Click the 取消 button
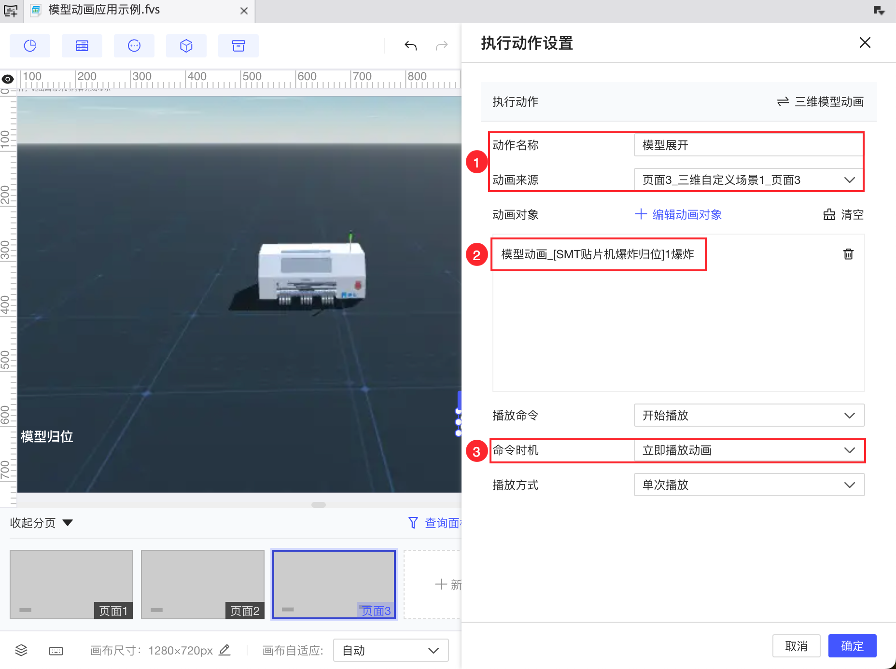The image size is (896, 669). (x=797, y=646)
